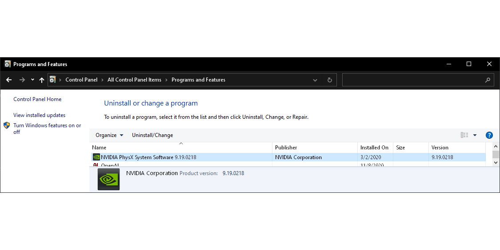Viewport: 500px width, 250px height.
Task: Open the recent locations dropdown arrow
Action: click(x=32, y=80)
